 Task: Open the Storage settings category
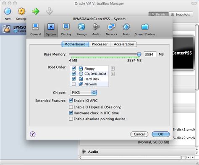tap(81, 29)
